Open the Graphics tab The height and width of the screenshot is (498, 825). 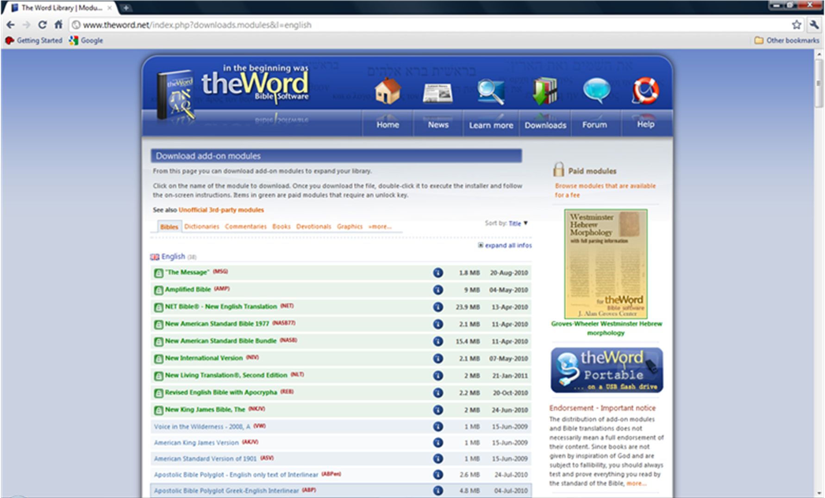pos(350,227)
